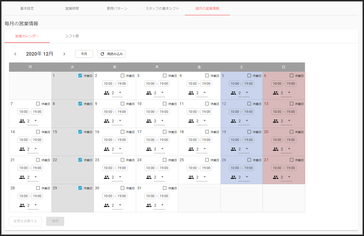Click the staff people icon on December 27
Viewport: 364px width, 236px height.
point(276,177)
